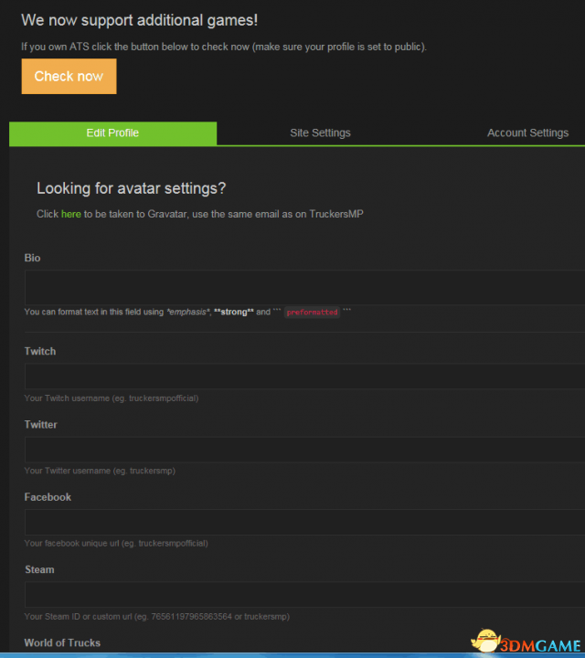
Task: Click the Facebook field label
Action: coord(48,497)
